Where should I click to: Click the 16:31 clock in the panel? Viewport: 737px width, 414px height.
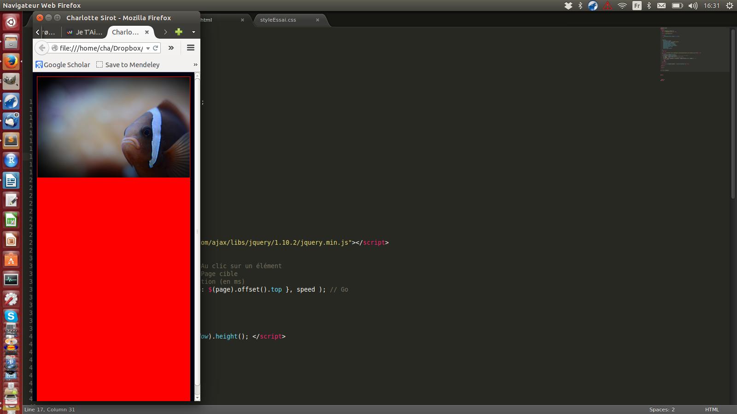tap(712, 6)
